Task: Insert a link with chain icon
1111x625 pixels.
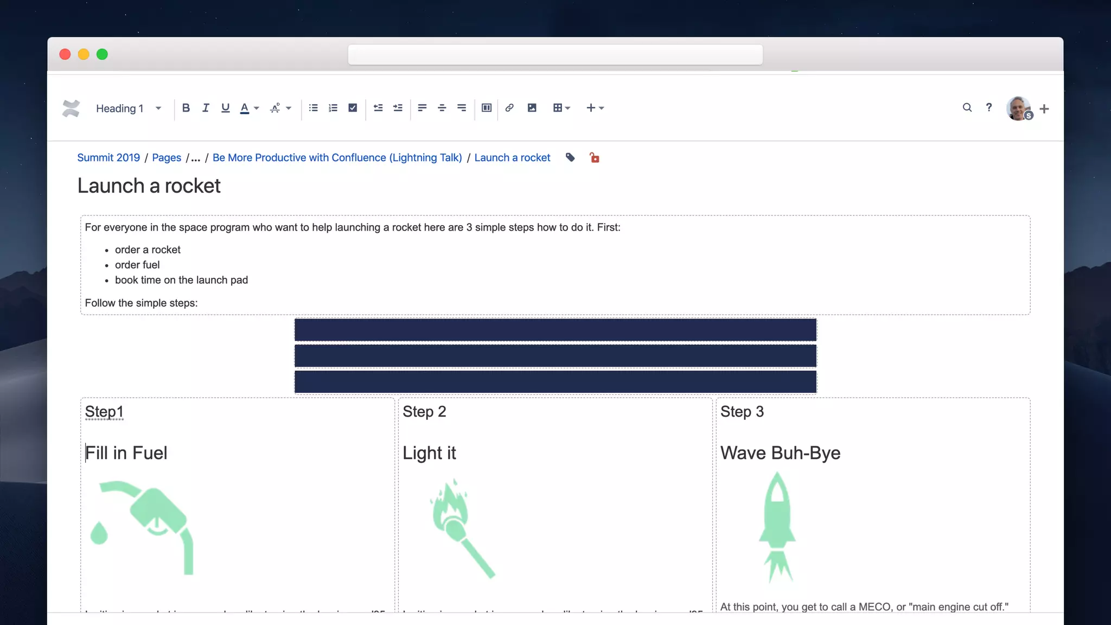Action: tap(509, 108)
